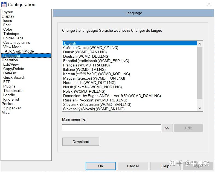
Task: Open the Help button
Action: 165,166
